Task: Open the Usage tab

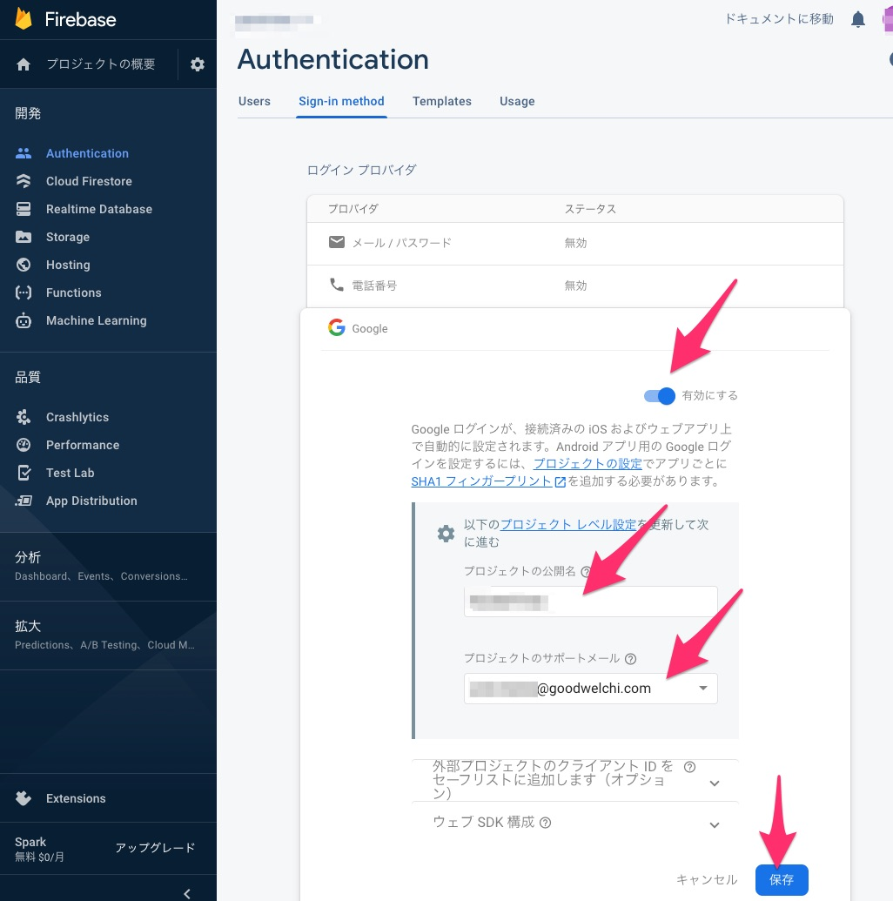Action: (517, 101)
